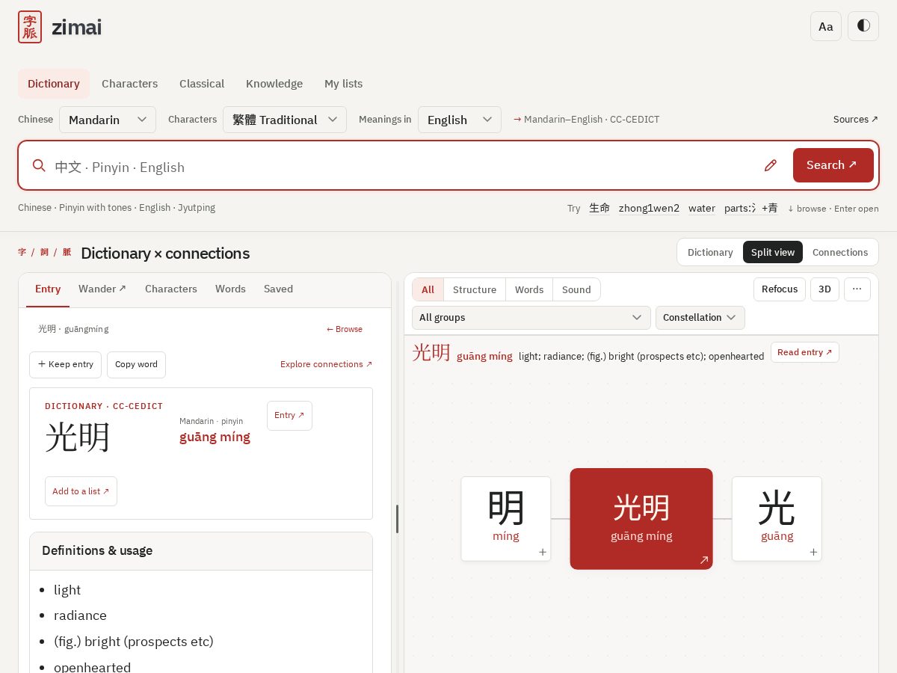Screen dimensions: 897x673
Task: Try the water example query
Action: tap(702, 208)
